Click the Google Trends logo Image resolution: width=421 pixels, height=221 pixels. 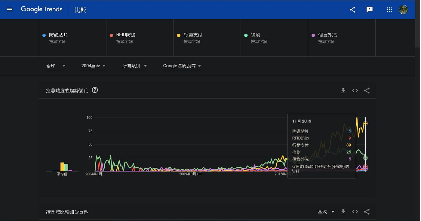tap(41, 9)
